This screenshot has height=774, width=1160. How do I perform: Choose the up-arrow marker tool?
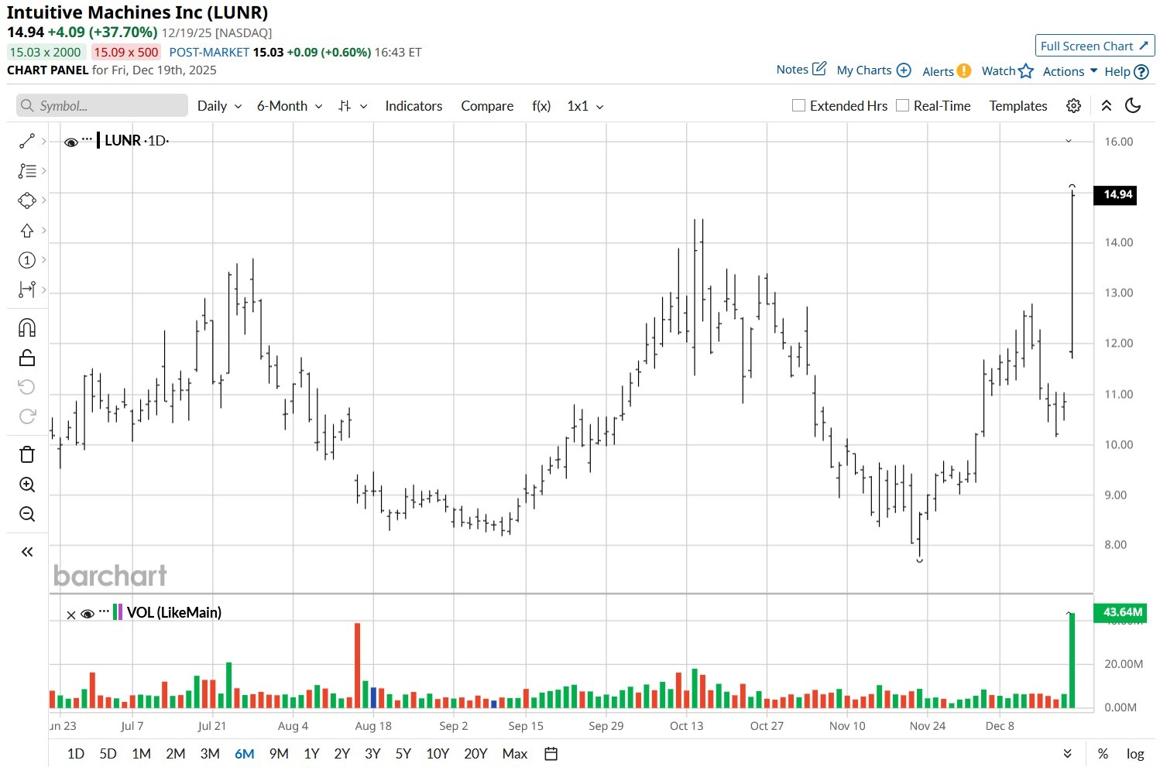(x=27, y=231)
